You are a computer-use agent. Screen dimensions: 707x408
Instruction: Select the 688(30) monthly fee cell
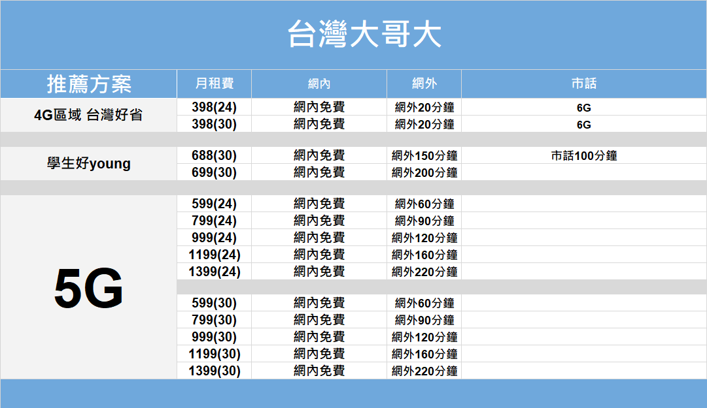pos(214,155)
